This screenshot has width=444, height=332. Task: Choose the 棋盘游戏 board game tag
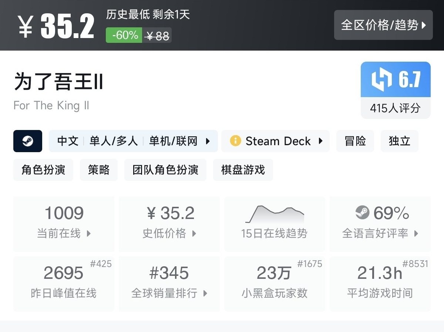tap(243, 170)
